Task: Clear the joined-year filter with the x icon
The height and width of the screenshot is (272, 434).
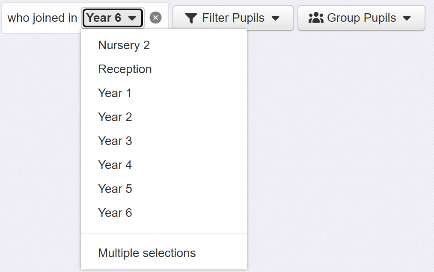Action: tap(156, 18)
